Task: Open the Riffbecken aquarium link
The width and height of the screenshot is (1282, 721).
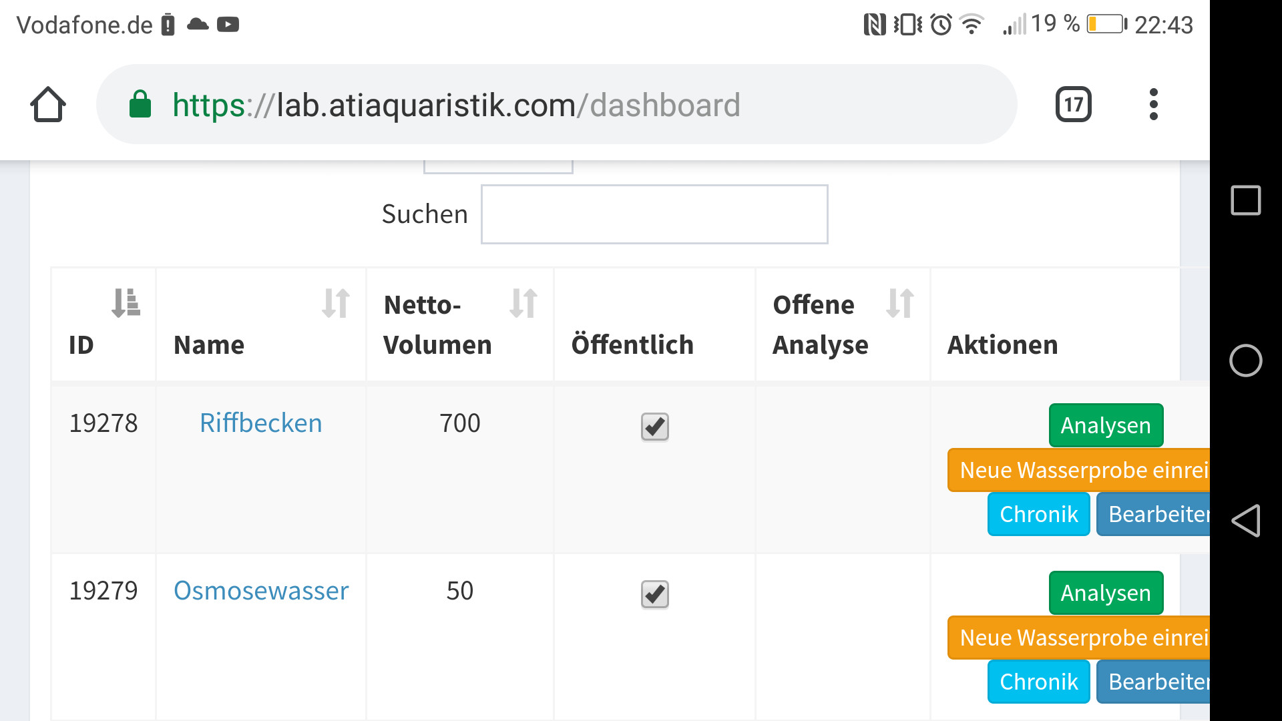Action: (260, 423)
